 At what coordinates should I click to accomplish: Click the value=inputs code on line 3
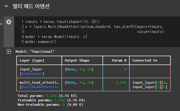(150, 32)
